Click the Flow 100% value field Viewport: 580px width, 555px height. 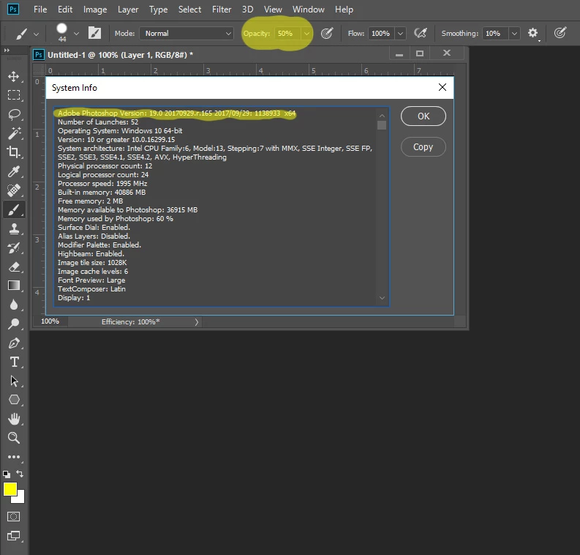(381, 34)
